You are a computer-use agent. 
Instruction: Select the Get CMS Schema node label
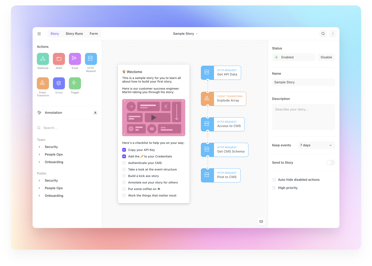pos(231,151)
